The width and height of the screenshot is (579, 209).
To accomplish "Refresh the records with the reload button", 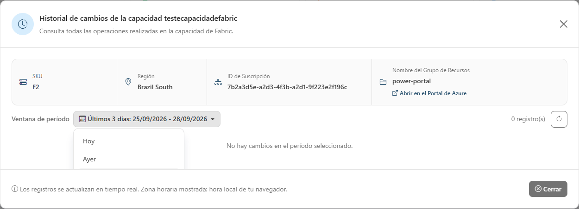I will pyautogui.click(x=559, y=119).
